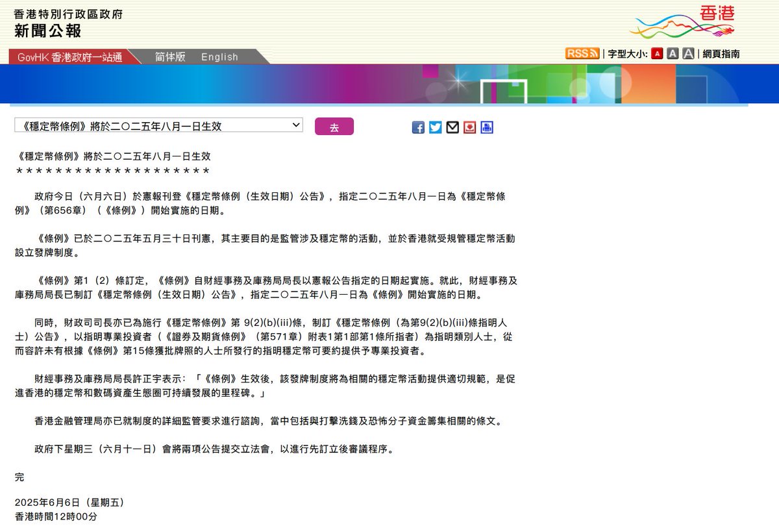Open the GovHK 香港政府一站通 tab
This screenshot has width=779, height=526.
70,56
